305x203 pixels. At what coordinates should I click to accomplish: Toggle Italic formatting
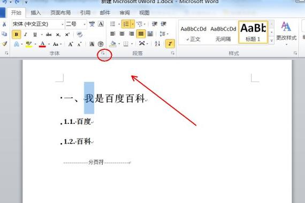26,34
